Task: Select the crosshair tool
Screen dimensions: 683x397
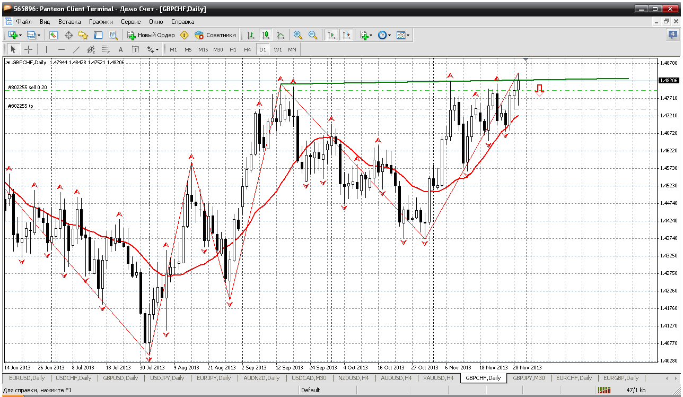Action: pos(28,49)
